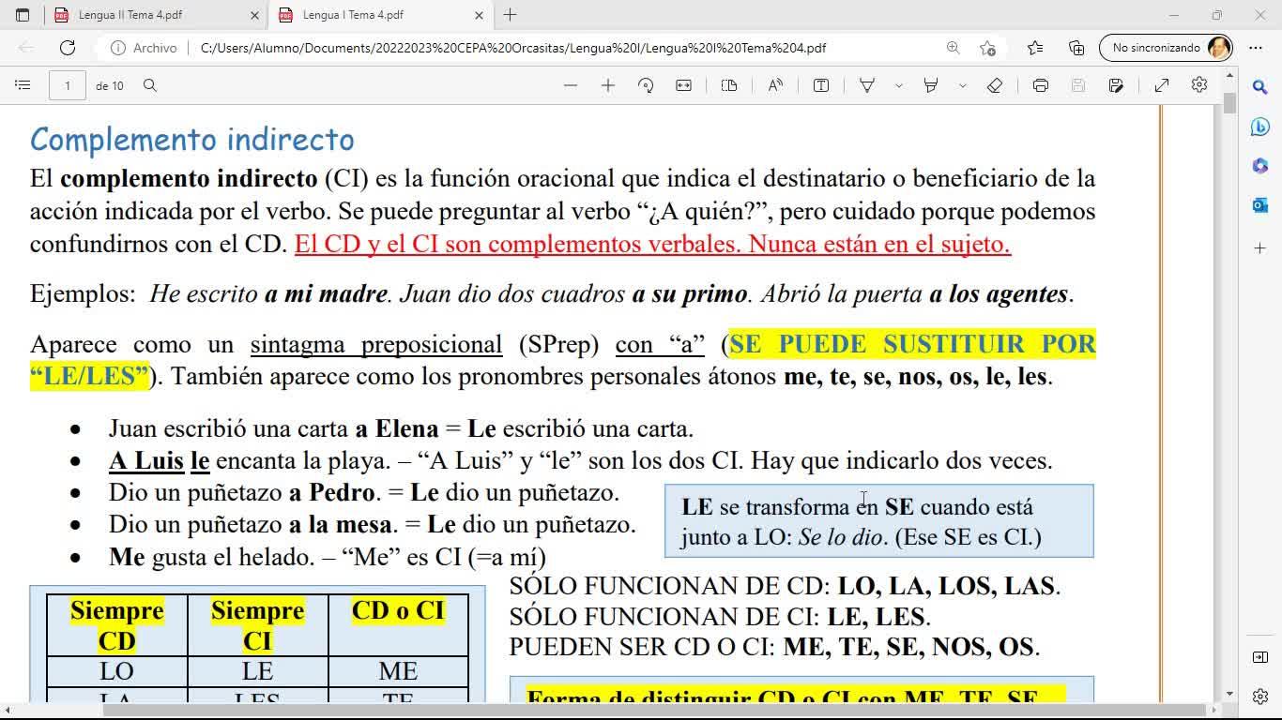
Task: Click the No sincronizando profile button
Action: 1166,48
